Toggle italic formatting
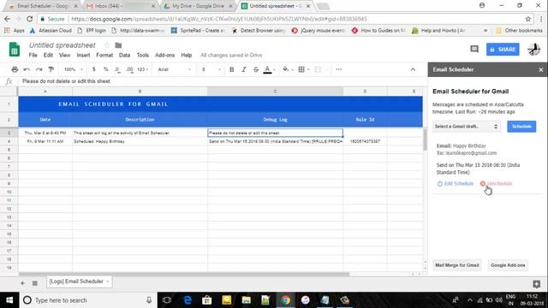The width and height of the screenshot is (548, 308). [244, 69]
